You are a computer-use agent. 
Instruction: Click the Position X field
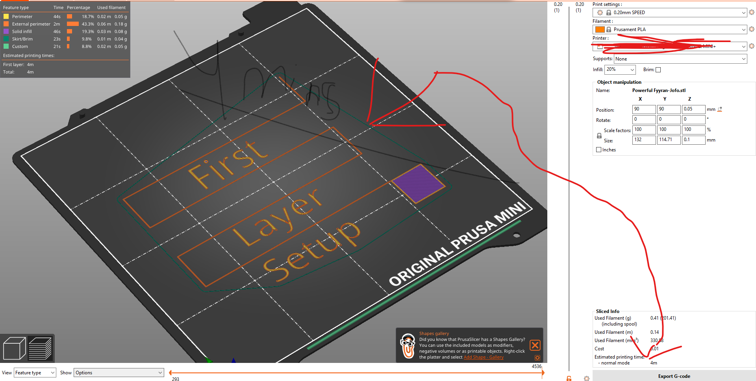644,109
